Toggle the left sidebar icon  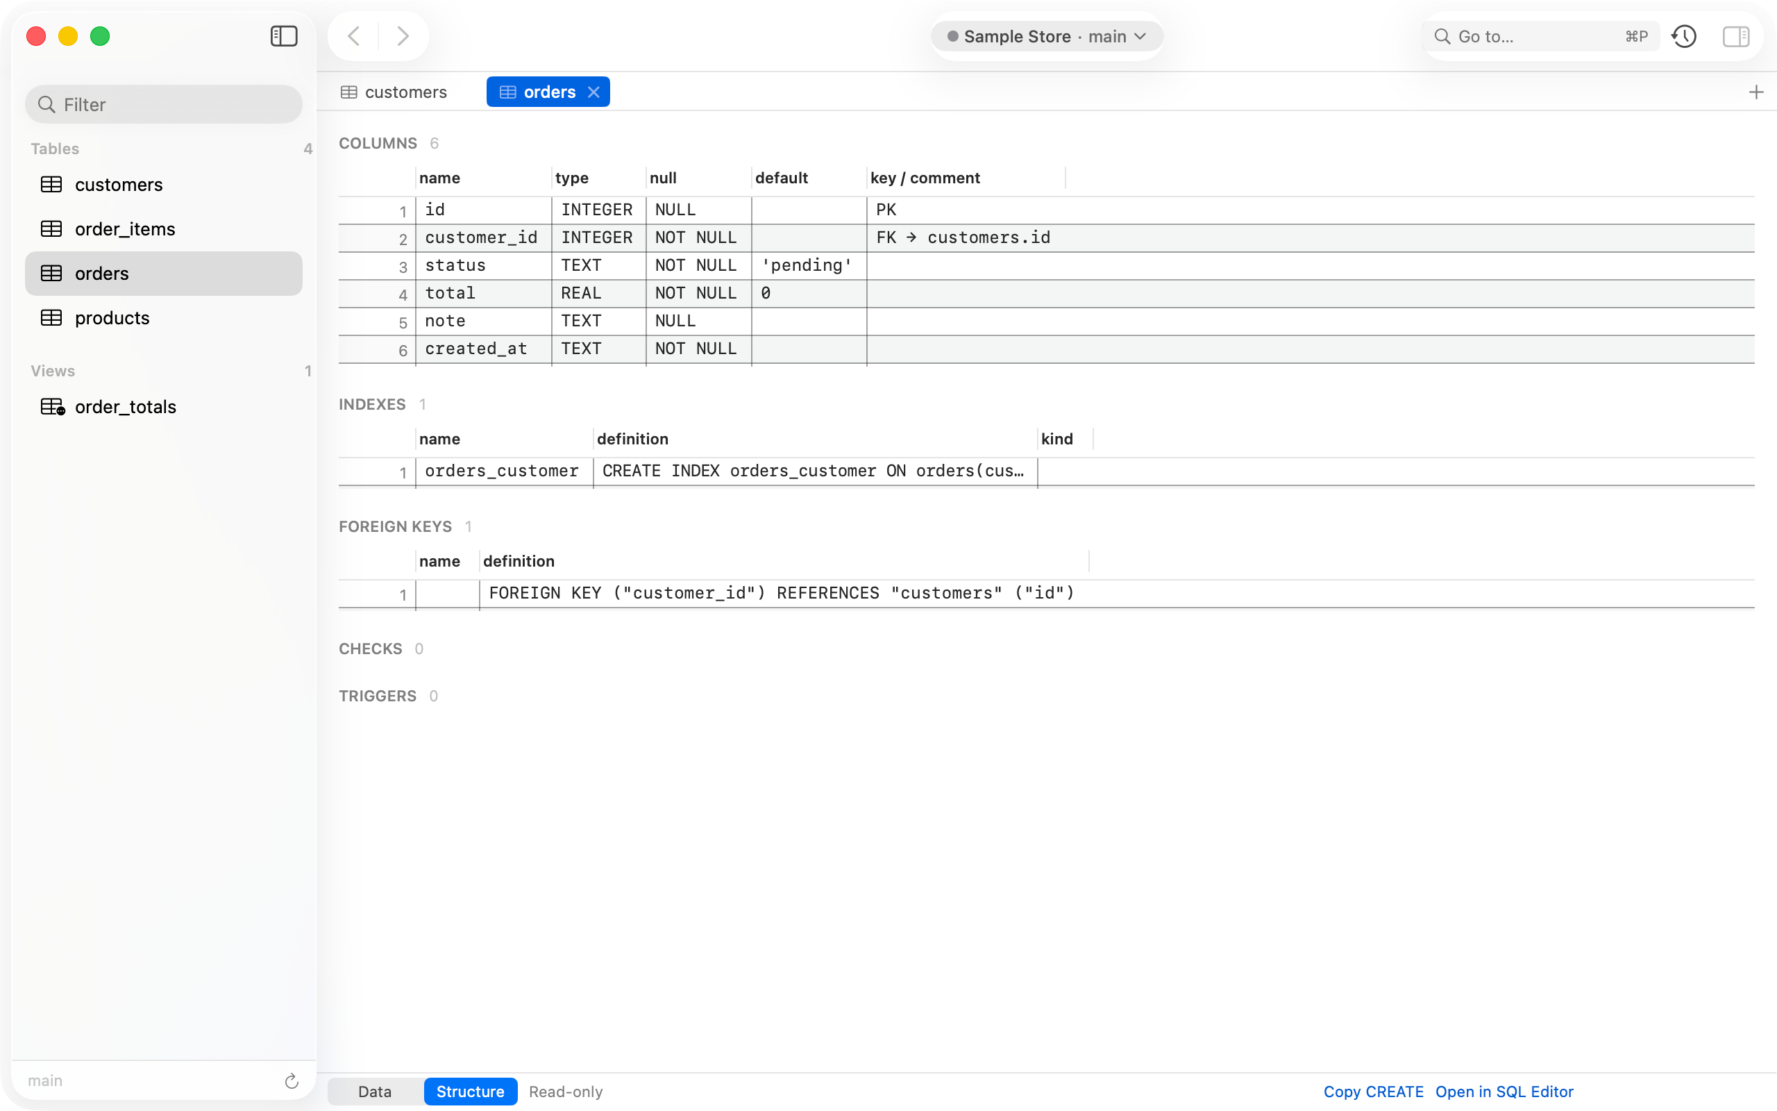click(x=283, y=36)
